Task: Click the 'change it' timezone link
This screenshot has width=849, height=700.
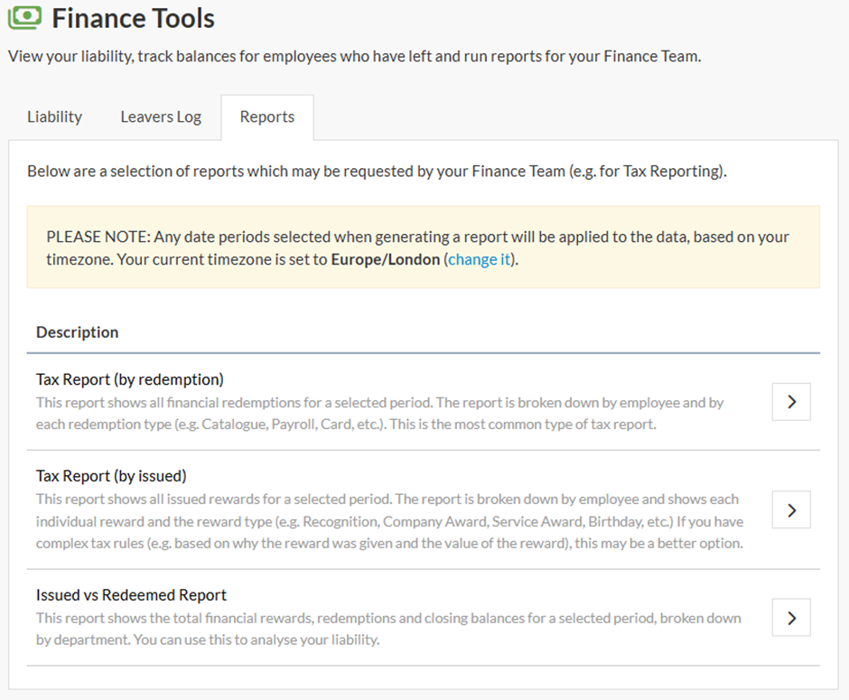Action: click(480, 259)
